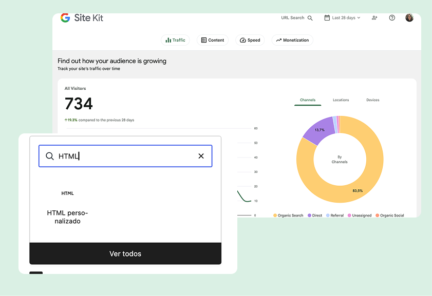The height and width of the screenshot is (296, 432).
Task: Click the Organic Search legend swatch
Action: tap(275, 215)
